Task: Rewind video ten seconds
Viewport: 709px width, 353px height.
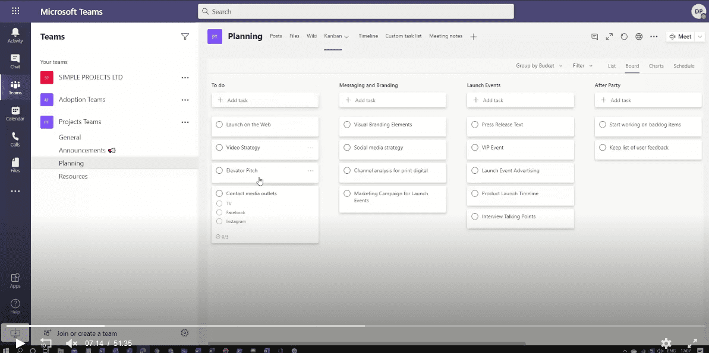Action: coord(46,344)
